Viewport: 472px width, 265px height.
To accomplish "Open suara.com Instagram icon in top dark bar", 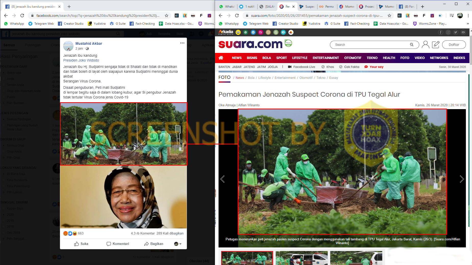I will pyautogui.click(x=448, y=32).
